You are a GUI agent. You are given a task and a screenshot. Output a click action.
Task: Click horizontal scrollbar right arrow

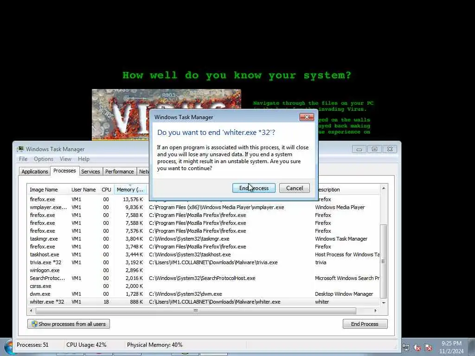(x=376, y=311)
